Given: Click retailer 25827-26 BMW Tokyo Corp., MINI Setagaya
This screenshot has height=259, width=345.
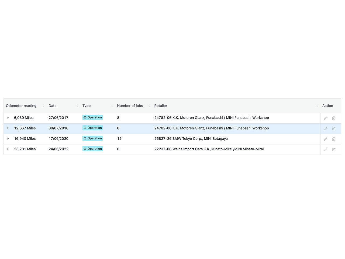Looking at the screenshot, I should 191,139.
